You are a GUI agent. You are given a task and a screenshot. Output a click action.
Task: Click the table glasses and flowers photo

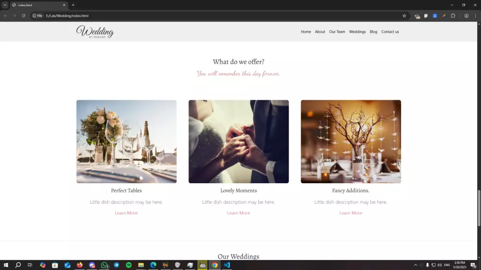tap(127, 141)
